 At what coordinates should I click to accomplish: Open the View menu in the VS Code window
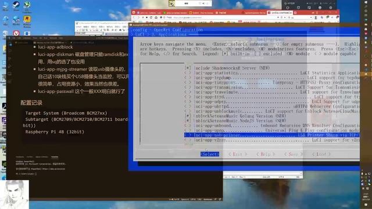click(35, 38)
